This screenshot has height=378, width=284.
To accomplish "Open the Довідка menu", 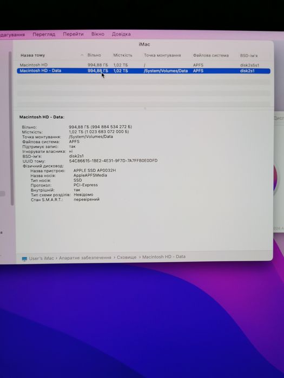I will coord(121,34).
